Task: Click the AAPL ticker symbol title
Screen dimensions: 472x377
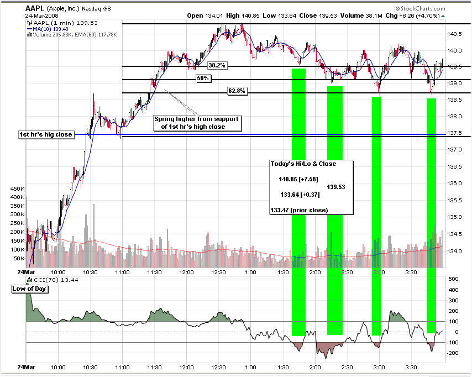Action: pyautogui.click(x=35, y=8)
